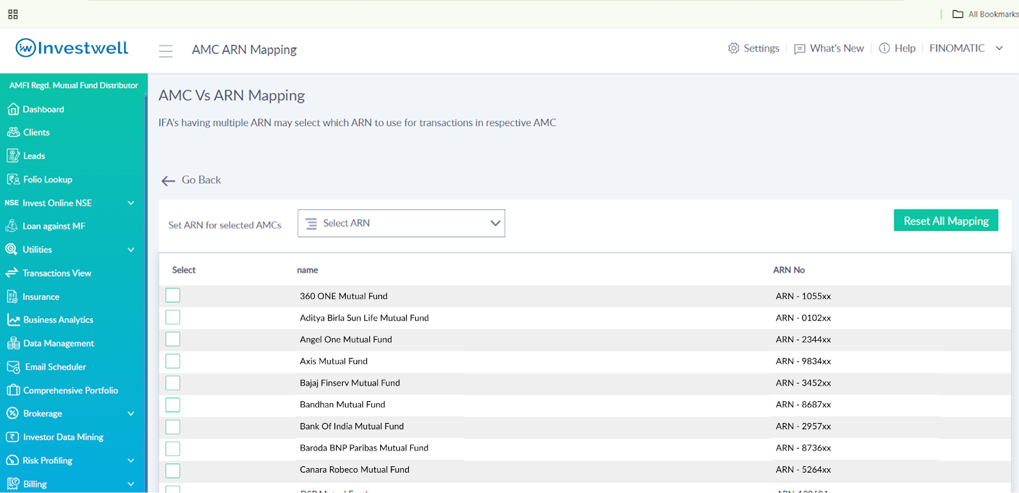Click the Data Management icon
Viewport: 1019px width, 493px height.
(x=13, y=344)
